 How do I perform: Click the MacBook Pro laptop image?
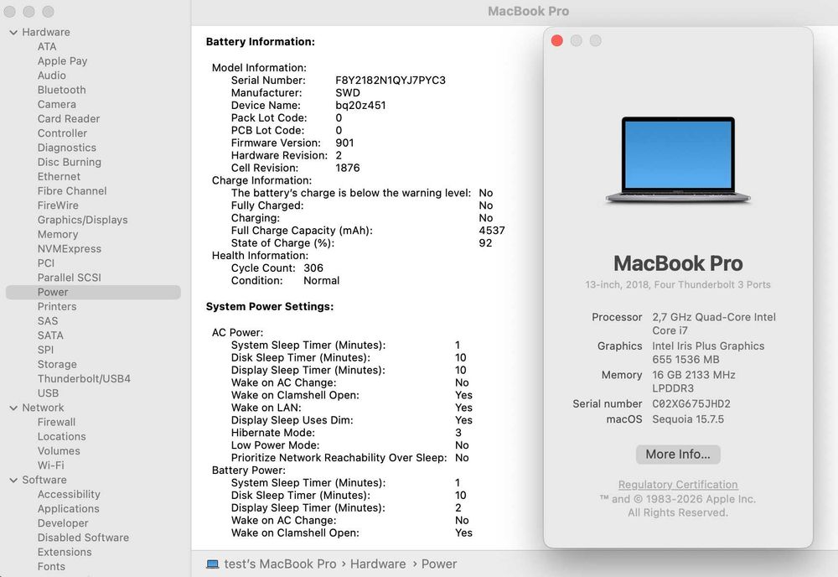point(678,160)
